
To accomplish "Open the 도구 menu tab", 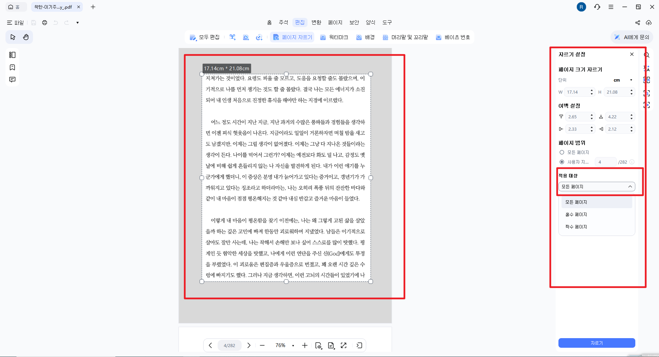I will point(387,22).
